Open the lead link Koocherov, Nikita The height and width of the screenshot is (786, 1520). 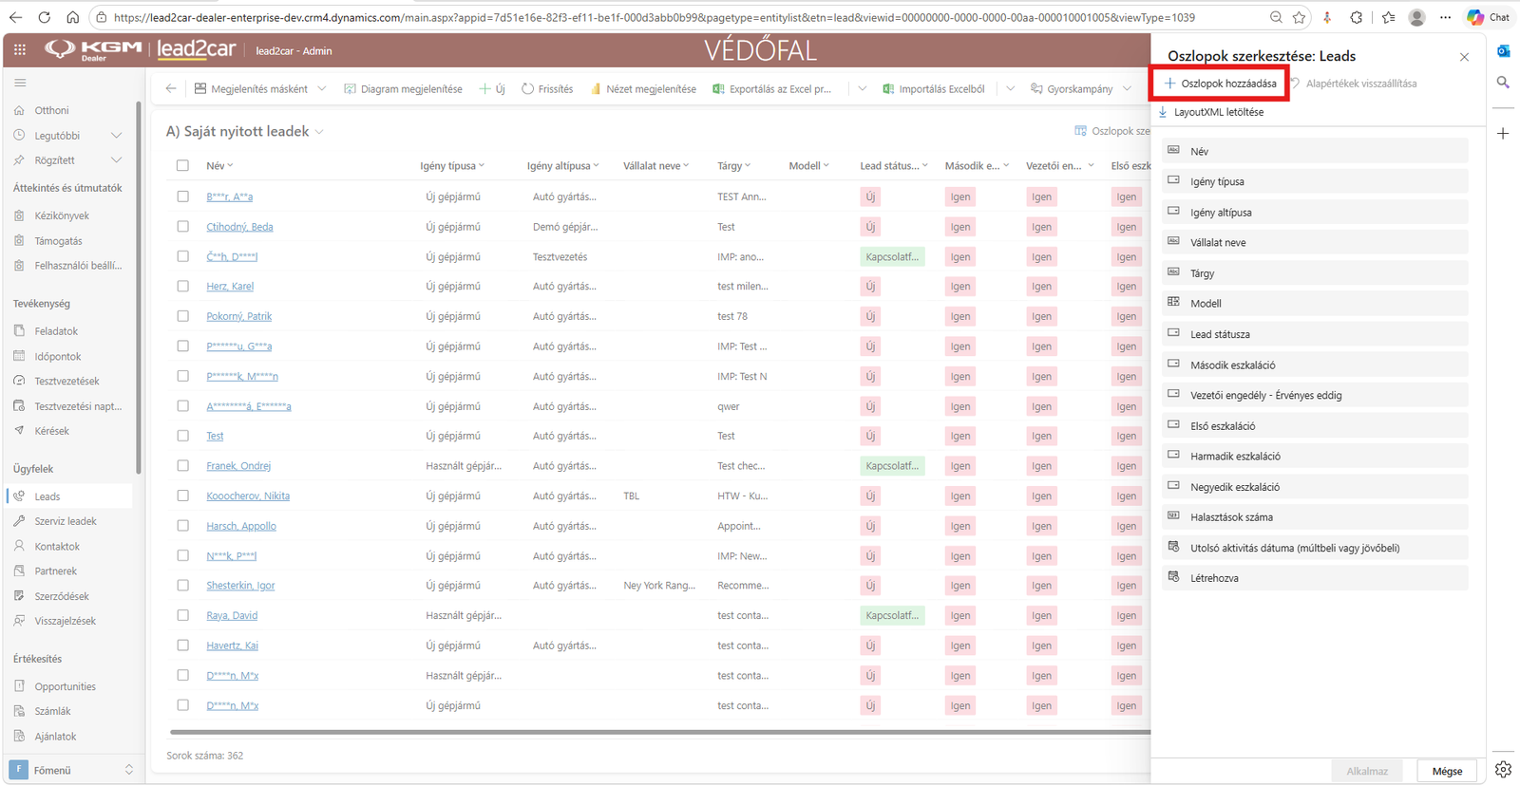248,496
